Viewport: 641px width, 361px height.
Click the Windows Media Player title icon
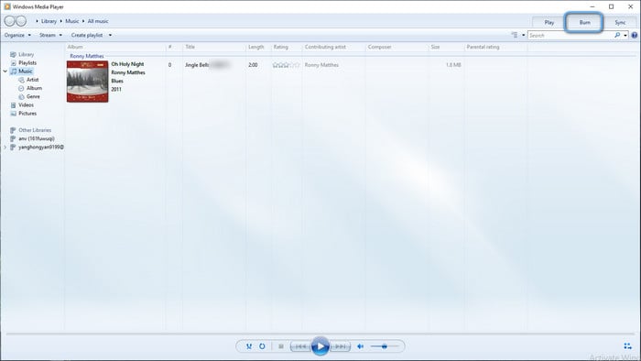[x=7, y=6]
